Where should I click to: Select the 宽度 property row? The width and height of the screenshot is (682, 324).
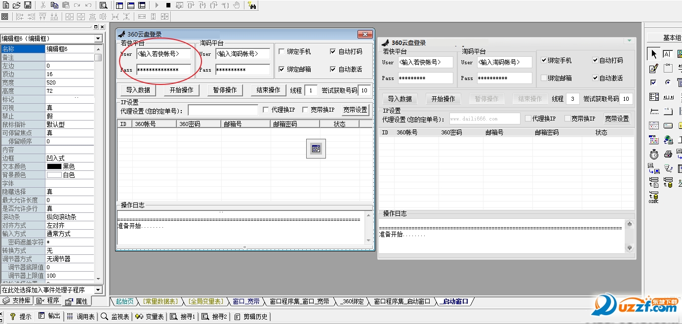click(47, 82)
